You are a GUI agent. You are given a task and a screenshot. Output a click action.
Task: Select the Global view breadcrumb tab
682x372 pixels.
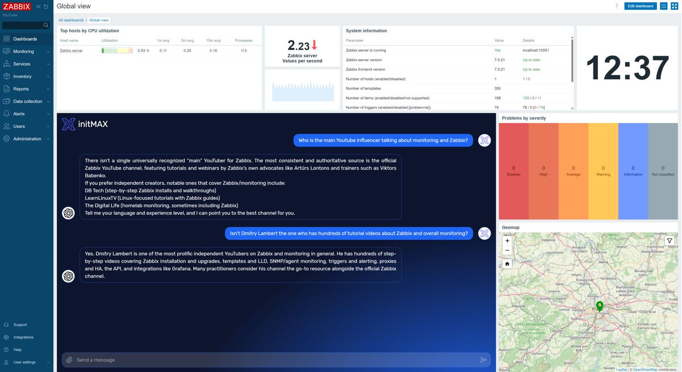(99, 20)
